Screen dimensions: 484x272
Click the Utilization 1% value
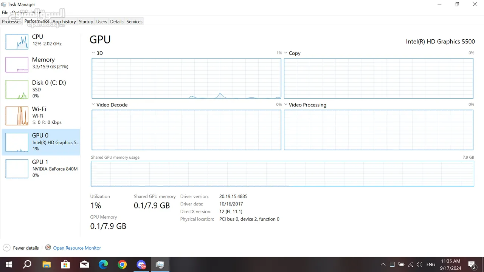96,206
